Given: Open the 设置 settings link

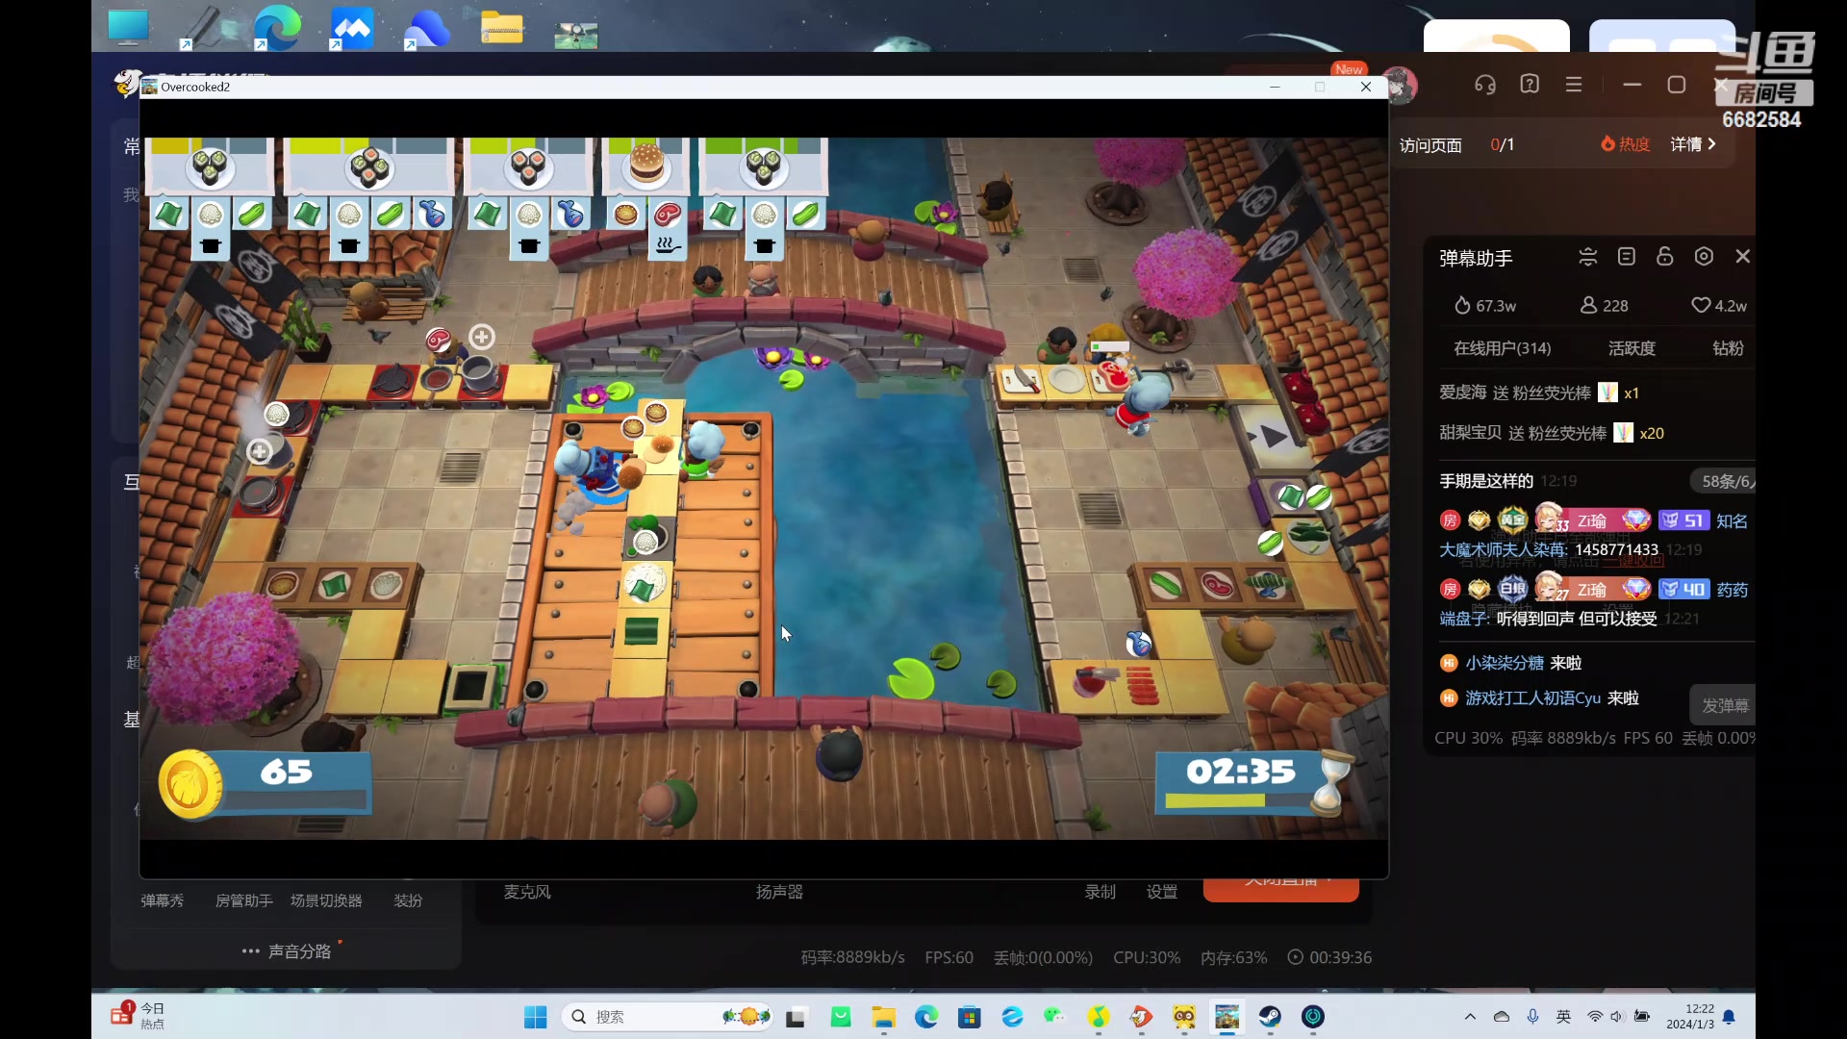Looking at the screenshot, I should tap(1162, 892).
